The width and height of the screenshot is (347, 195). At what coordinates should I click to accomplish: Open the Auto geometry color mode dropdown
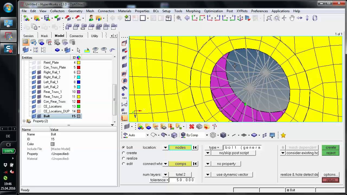point(147,135)
